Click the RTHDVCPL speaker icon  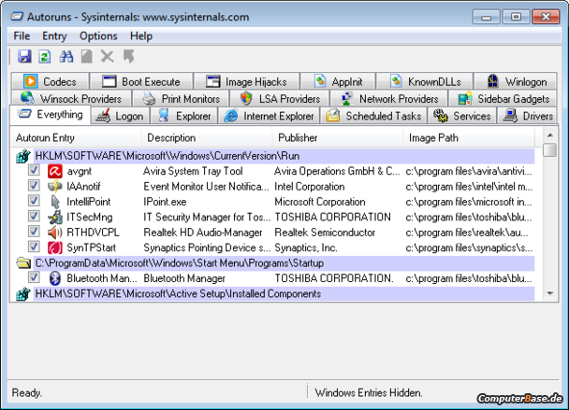(55, 233)
